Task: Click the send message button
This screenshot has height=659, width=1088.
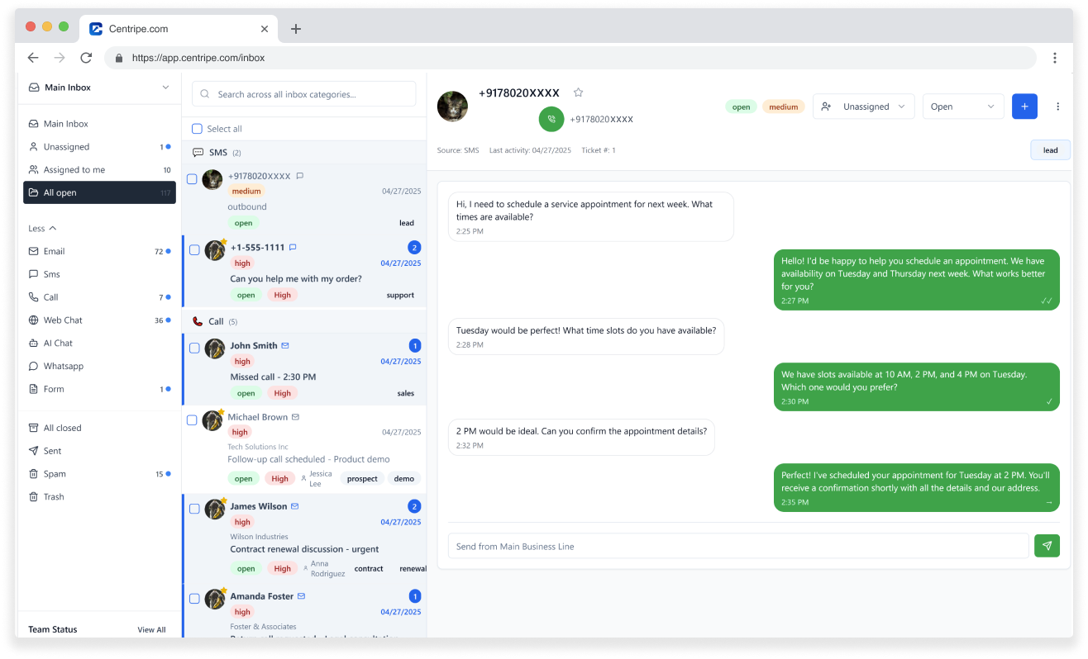Action: tap(1047, 546)
